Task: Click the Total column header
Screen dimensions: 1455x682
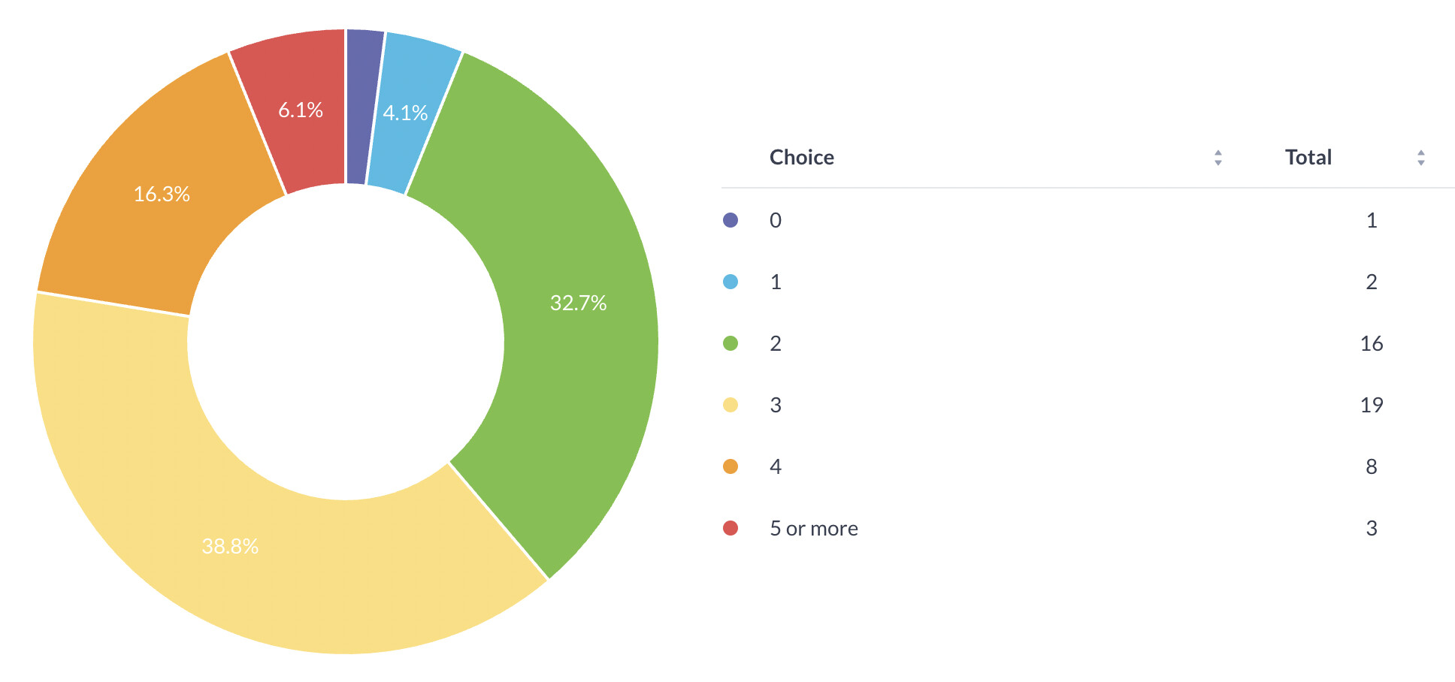Action: tap(1308, 158)
